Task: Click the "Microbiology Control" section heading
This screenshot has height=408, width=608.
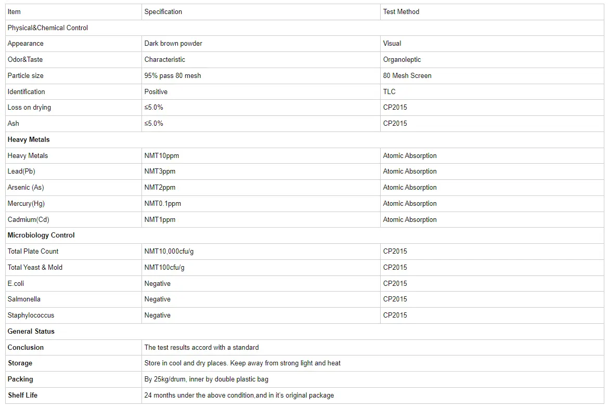Action: 41,235
